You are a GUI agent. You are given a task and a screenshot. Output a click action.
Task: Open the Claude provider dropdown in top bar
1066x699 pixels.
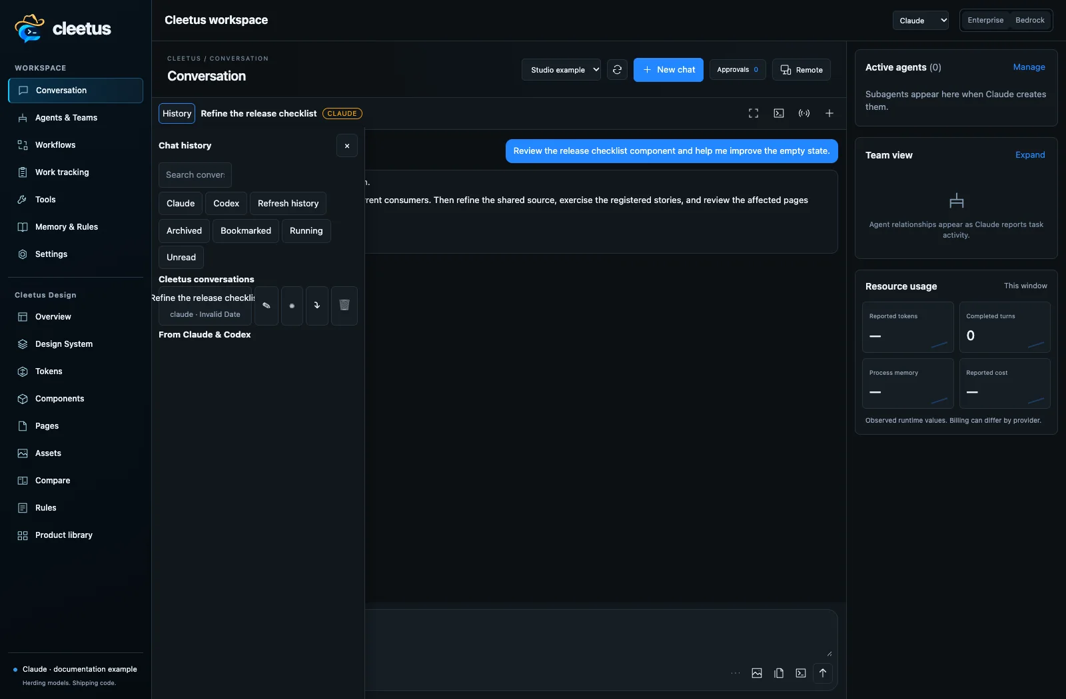click(921, 21)
